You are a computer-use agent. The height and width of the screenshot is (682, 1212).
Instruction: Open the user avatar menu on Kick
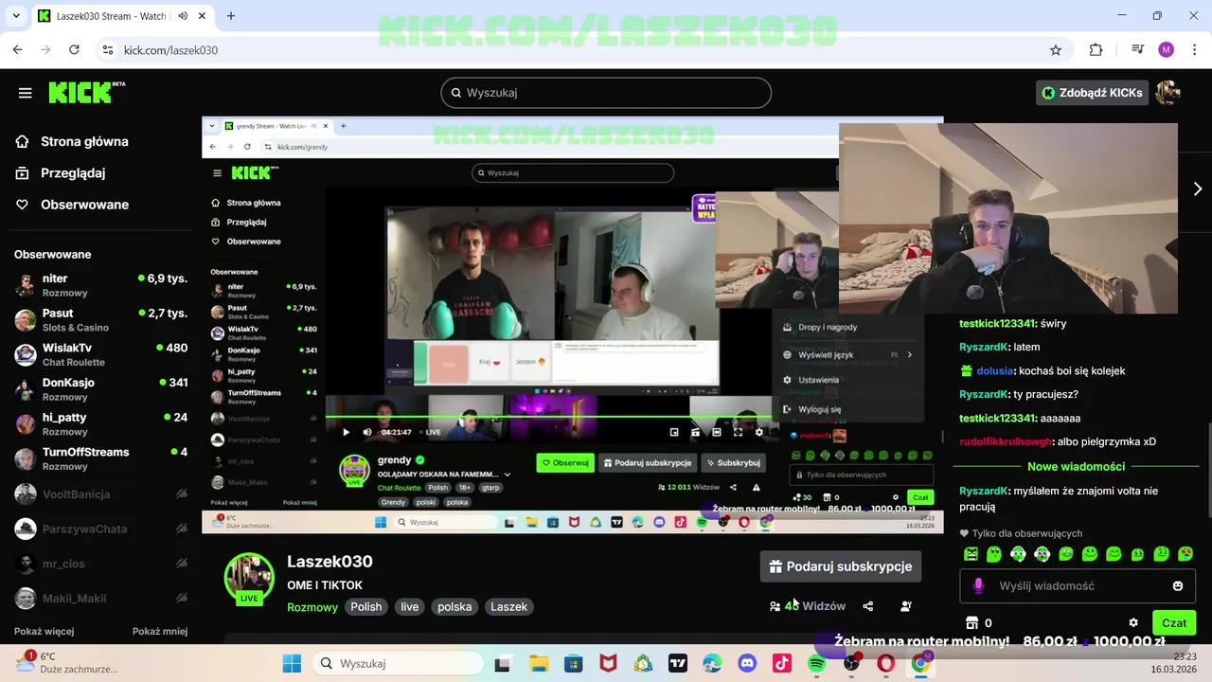pos(1167,93)
